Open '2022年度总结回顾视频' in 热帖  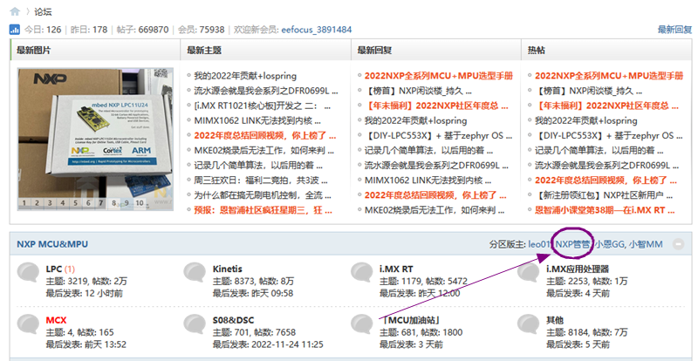click(606, 180)
